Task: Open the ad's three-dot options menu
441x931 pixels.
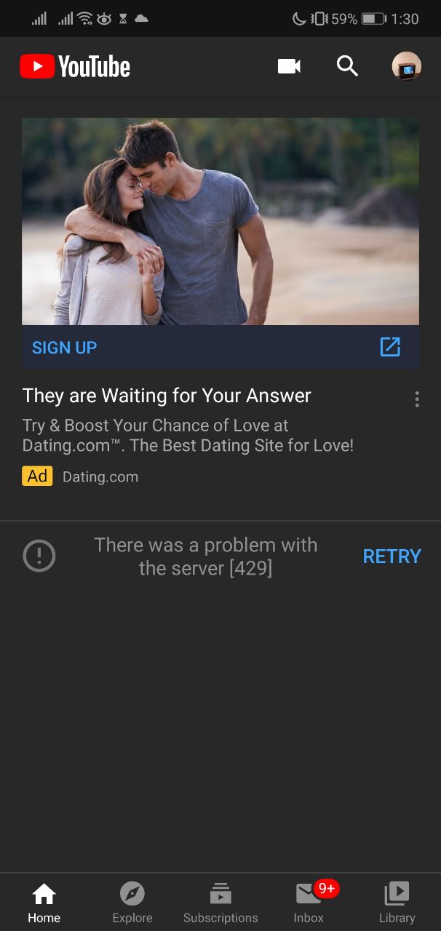Action: 417,399
